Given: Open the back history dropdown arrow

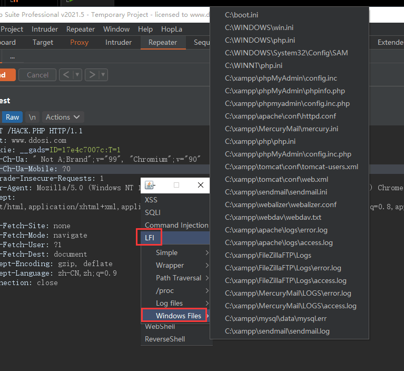Looking at the screenshot, I should pyautogui.click(x=77, y=75).
